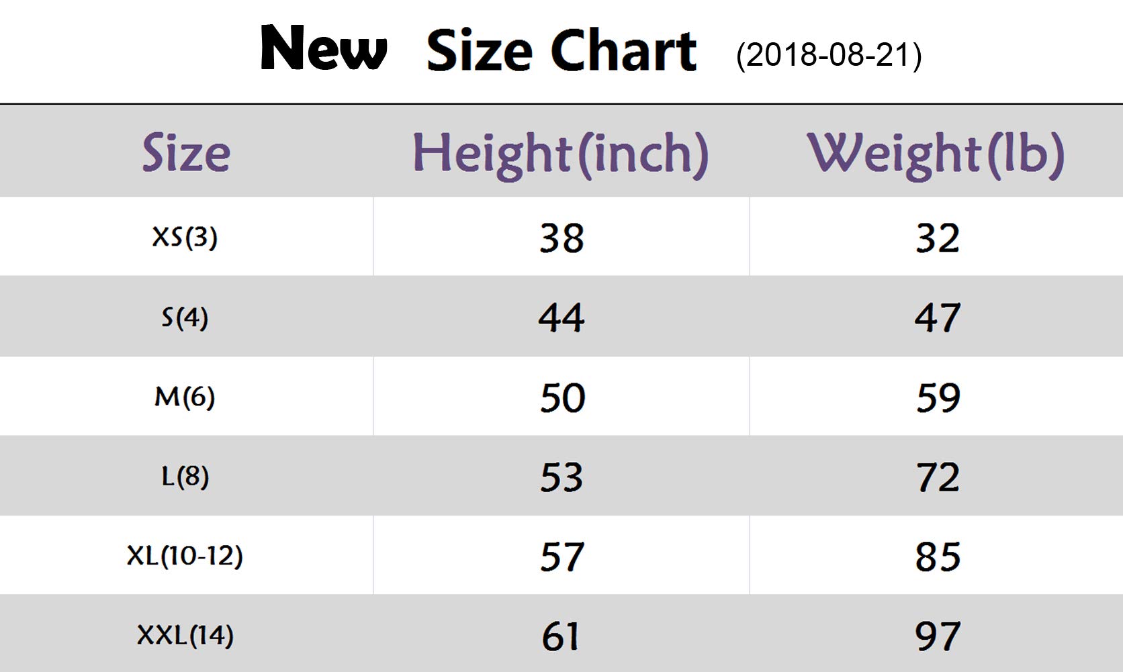The height and width of the screenshot is (672, 1123).
Task: Select the "Height(inch)" column header
Action: pos(560,153)
